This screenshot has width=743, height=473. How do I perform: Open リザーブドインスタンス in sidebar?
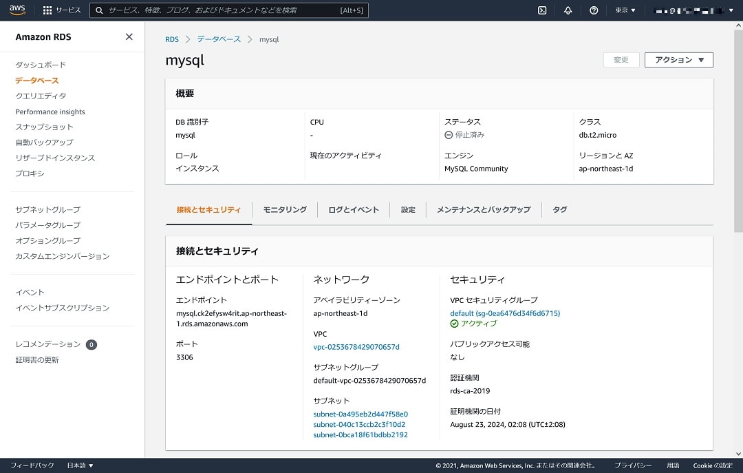[x=55, y=158]
